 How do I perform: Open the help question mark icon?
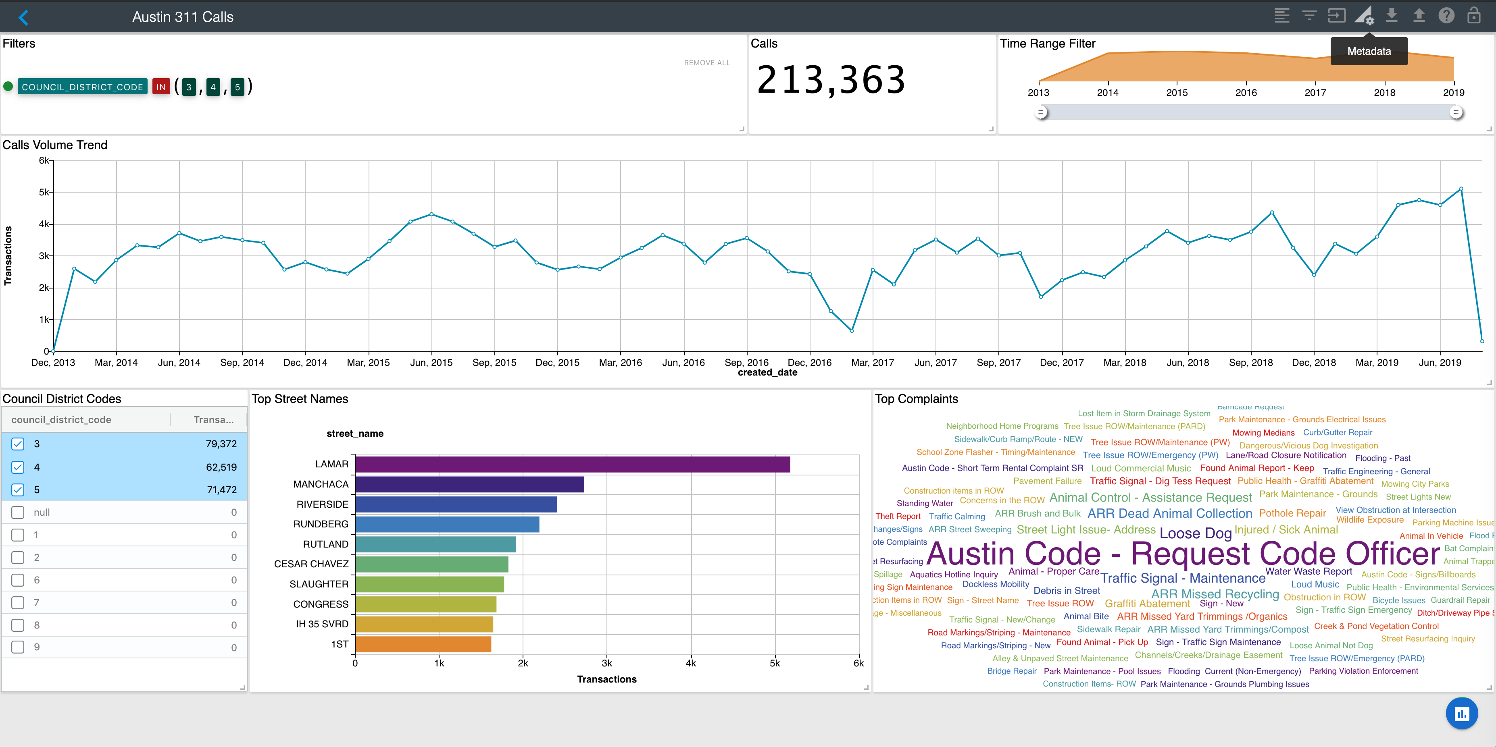[1446, 16]
